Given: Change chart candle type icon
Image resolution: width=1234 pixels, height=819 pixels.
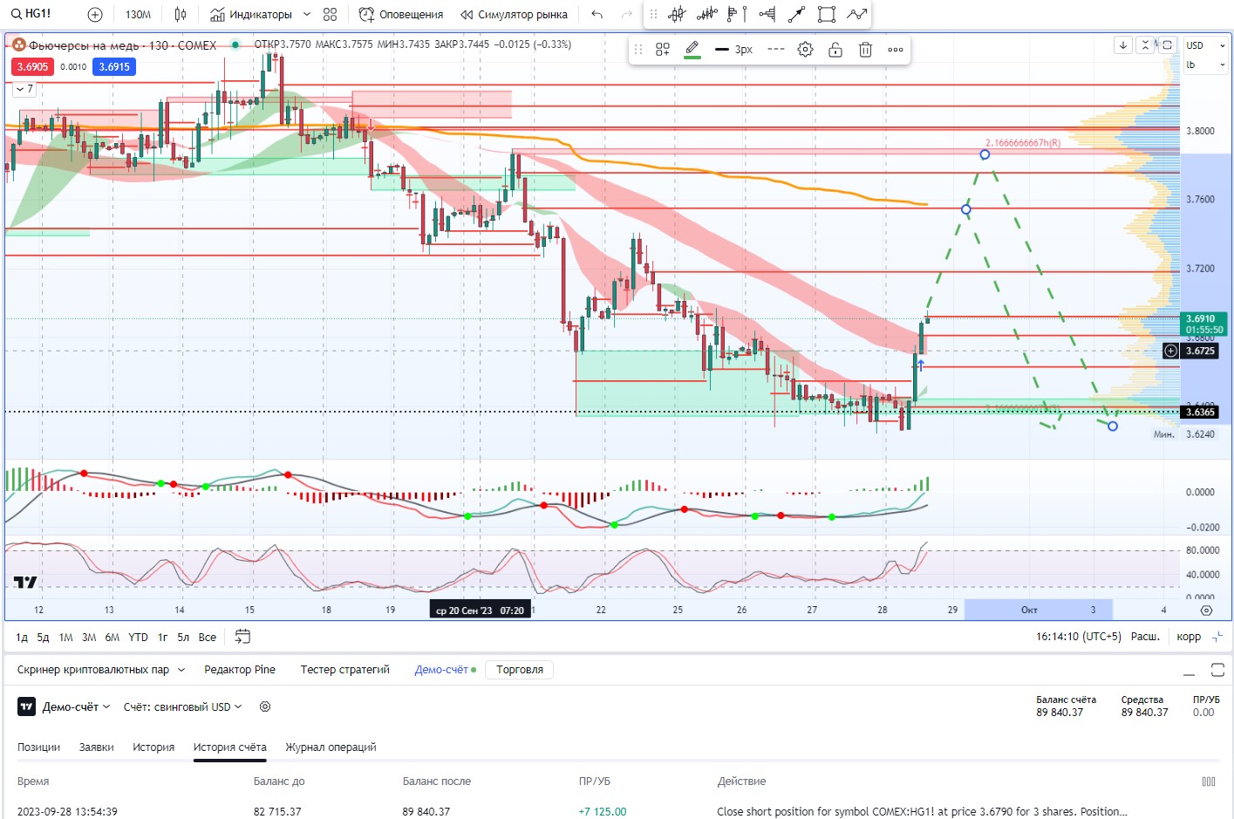Looking at the screenshot, I should (181, 14).
